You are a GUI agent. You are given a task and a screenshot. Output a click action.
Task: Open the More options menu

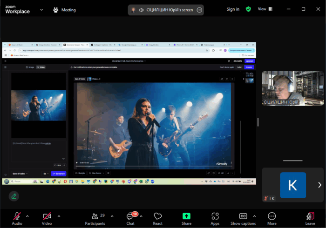click(272, 216)
